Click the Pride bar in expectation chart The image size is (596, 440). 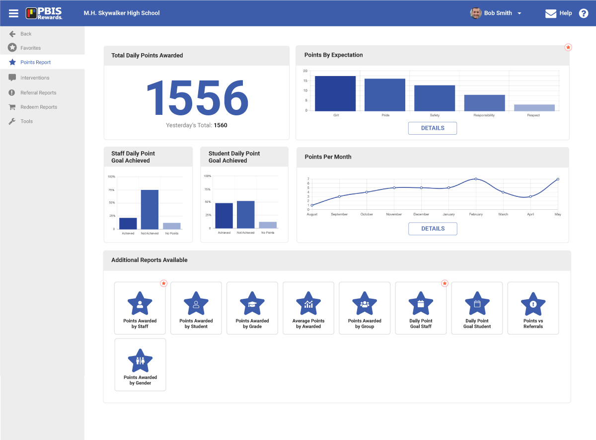(x=385, y=94)
